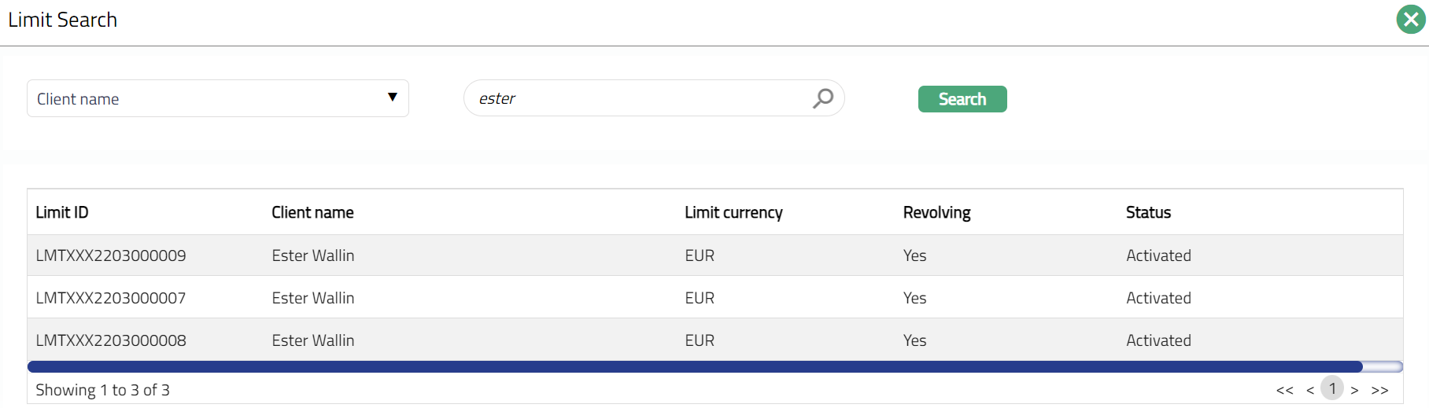This screenshot has width=1429, height=408.
Task: Select limit LMTXXX2203000009 row
Action: point(111,255)
